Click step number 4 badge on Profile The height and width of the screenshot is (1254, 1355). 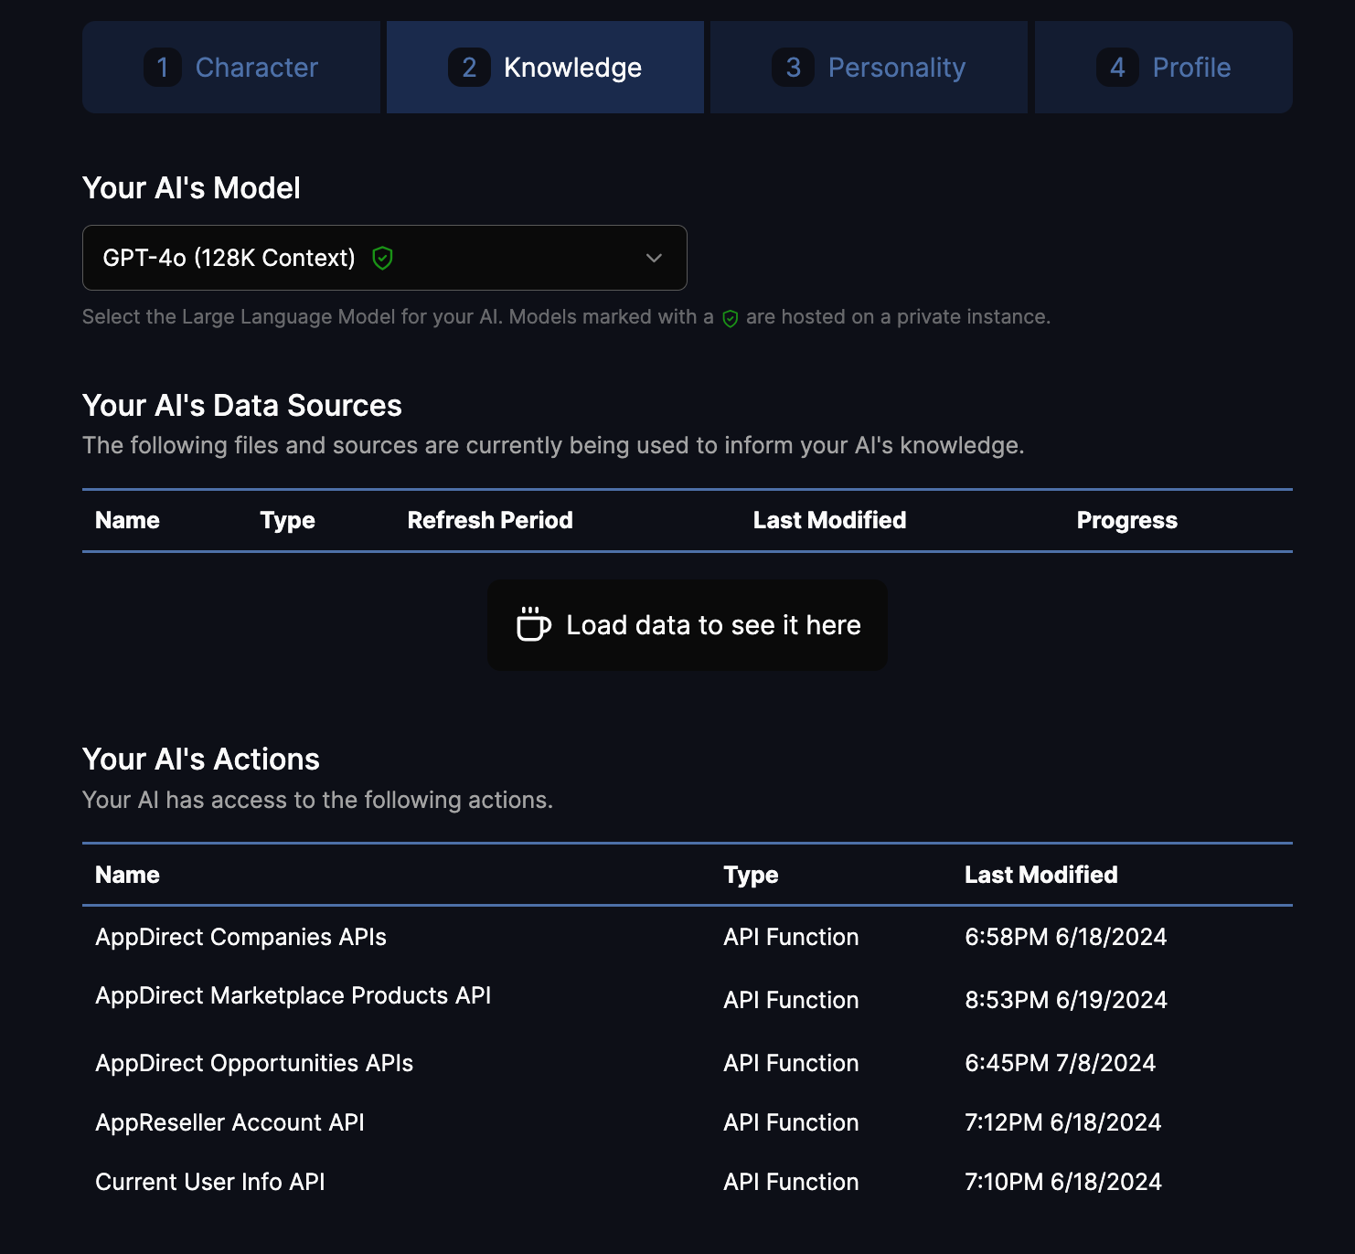[x=1117, y=68]
